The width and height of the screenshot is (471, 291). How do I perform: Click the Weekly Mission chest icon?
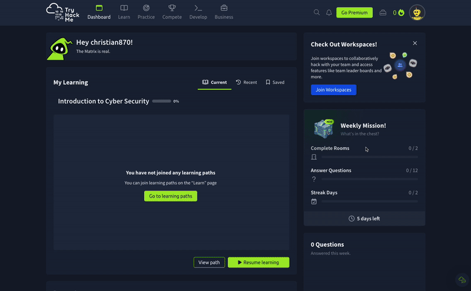pyautogui.click(x=323, y=129)
